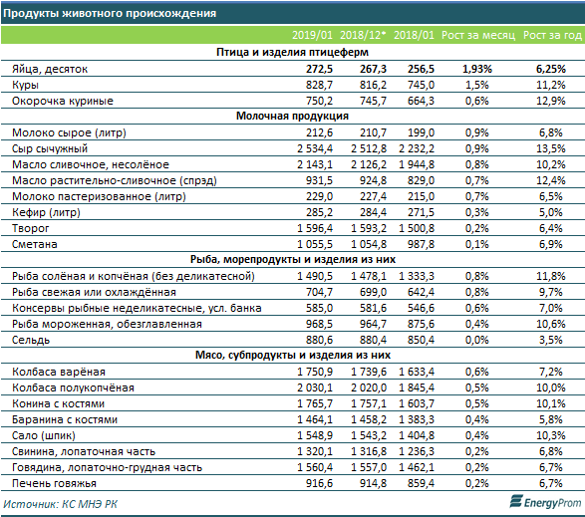Click the 'Печень говяжья' row label

[x=54, y=484]
